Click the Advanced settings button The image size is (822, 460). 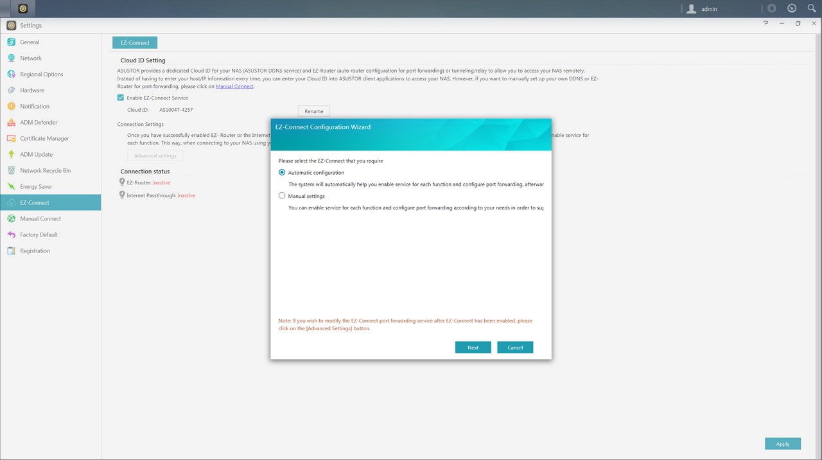[x=155, y=155]
